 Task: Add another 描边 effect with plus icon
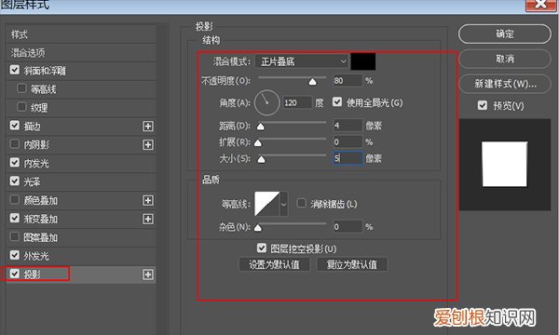[x=148, y=126]
